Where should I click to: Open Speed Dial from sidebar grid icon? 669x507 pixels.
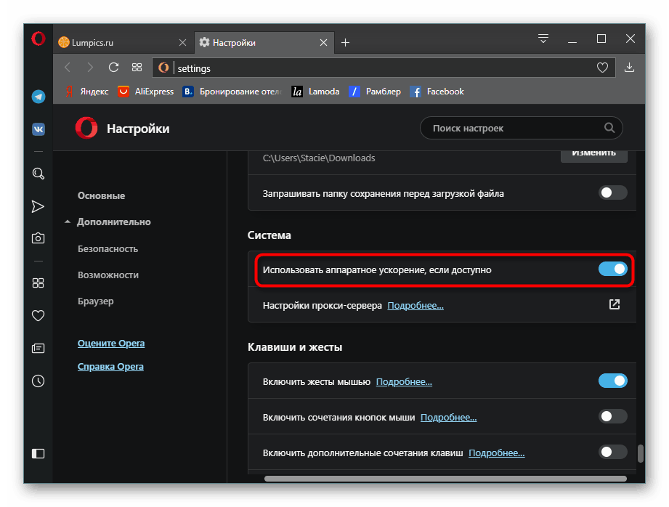click(x=38, y=283)
